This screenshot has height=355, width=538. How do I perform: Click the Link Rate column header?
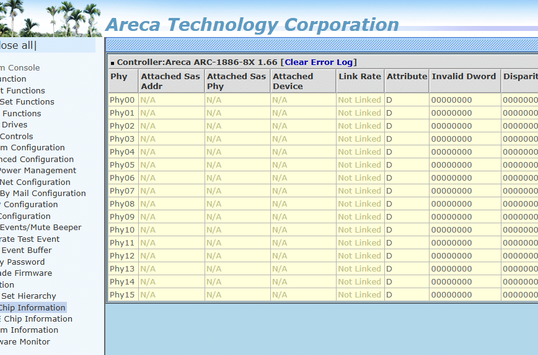click(x=359, y=77)
